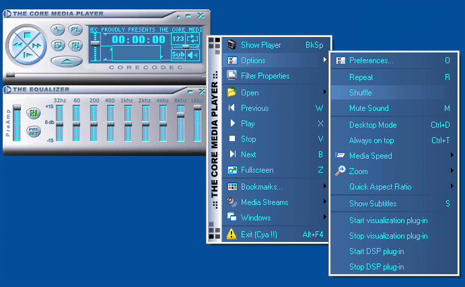This screenshot has width=465, height=287.
Task: Click the player's logo icon in the title bar
Action: pyautogui.click(x=7, y=13)
